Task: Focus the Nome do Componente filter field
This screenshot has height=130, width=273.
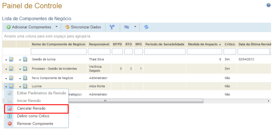Action: tap(59, 52)
